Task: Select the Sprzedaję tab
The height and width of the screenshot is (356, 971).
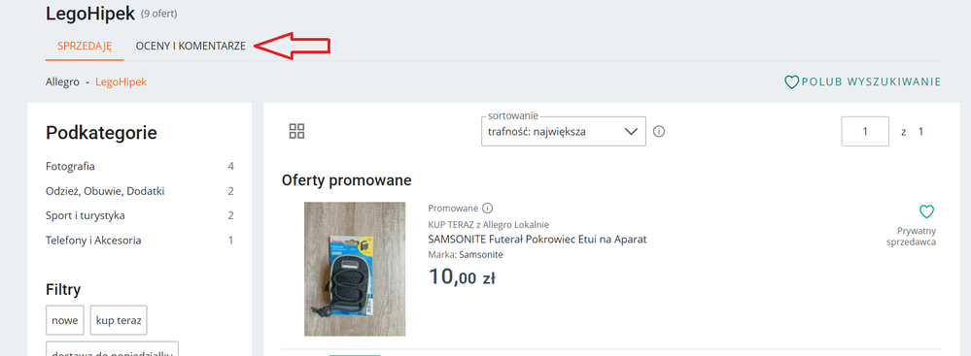Action: tap(85, 46)
